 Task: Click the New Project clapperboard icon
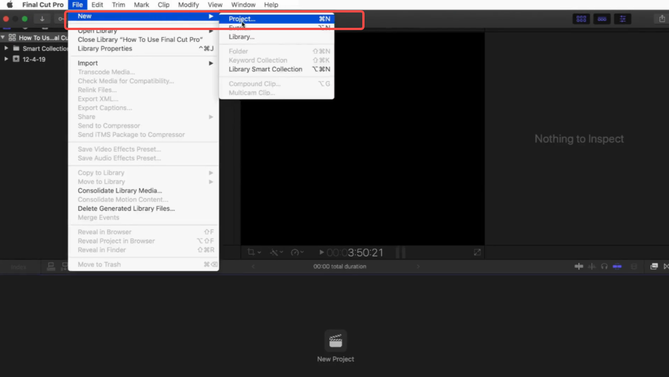point(336,341)
